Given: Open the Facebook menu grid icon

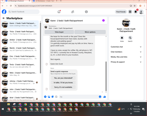Looking at the screenshot, I should click(x=130, y=12).
